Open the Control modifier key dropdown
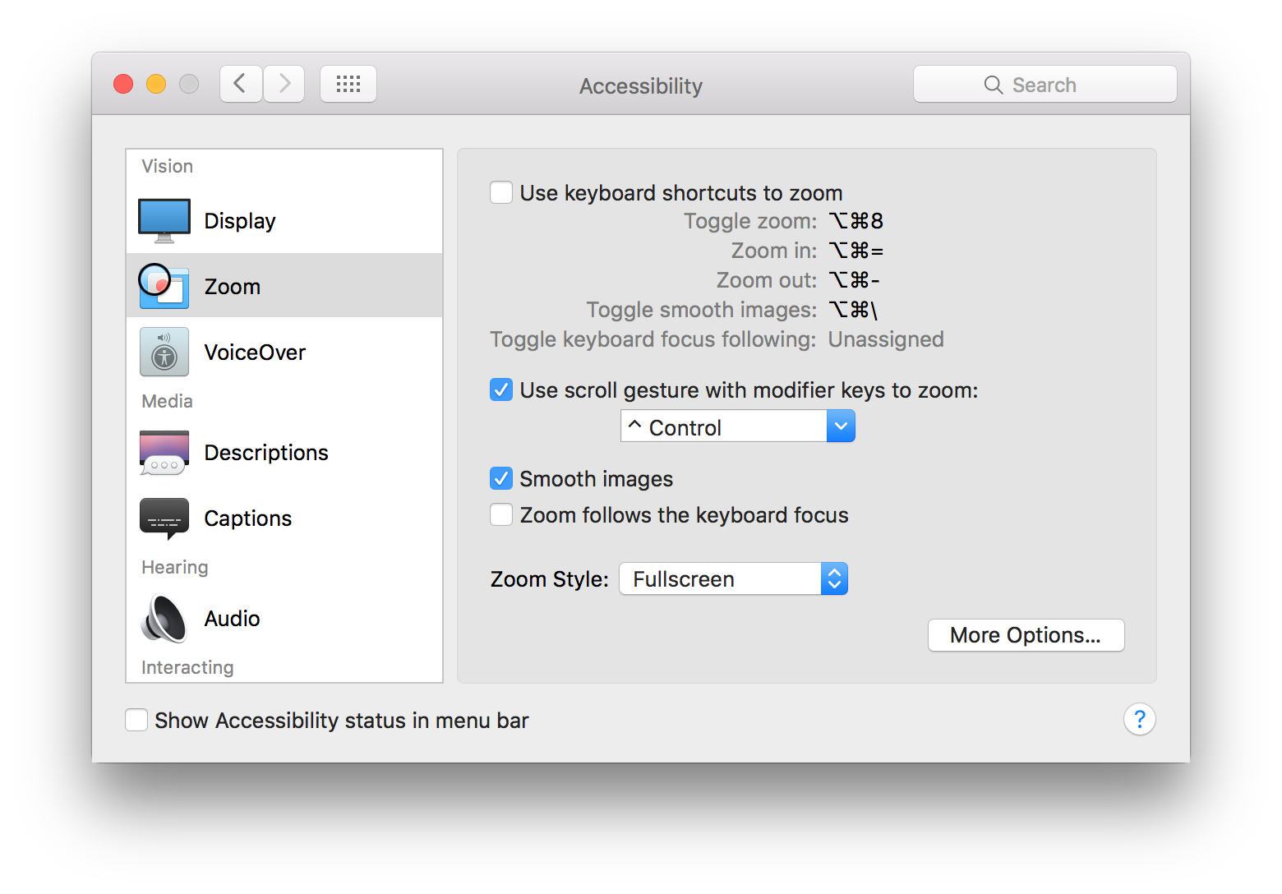 (738, 426)
